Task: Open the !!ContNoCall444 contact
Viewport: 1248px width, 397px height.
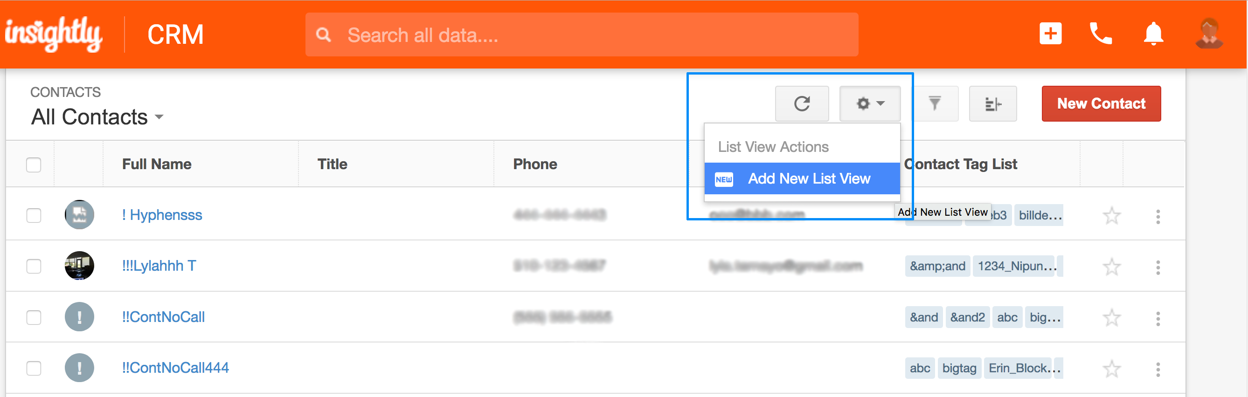Action: (x=175, y=368)
